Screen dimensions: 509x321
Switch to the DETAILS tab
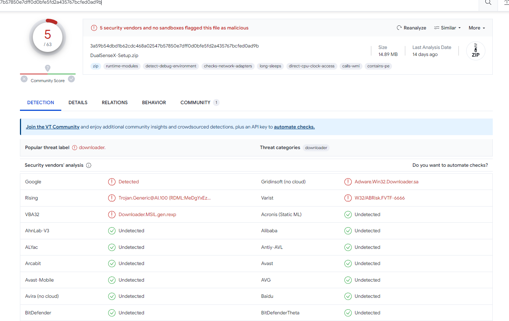(x=78, y=103)
